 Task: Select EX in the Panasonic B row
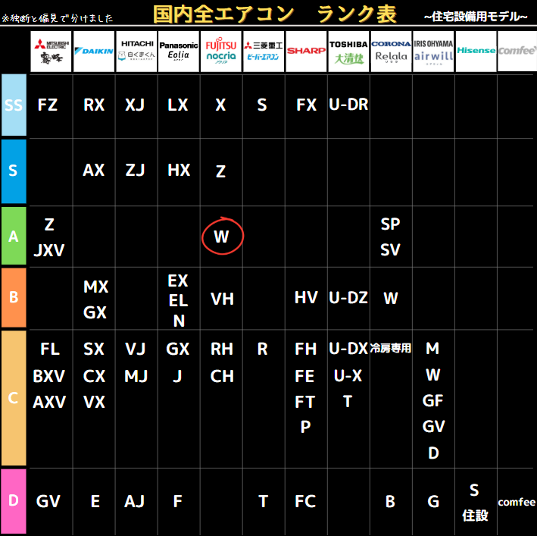[x=178, y=281]
